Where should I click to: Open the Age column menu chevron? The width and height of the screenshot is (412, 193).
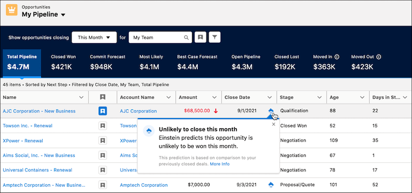pos(363,98)
